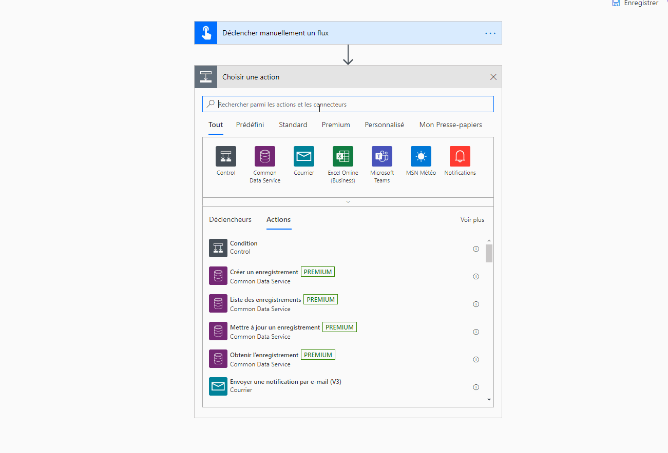Click the Liste des enregistrements title text
This screenshot has width=668, height=453.
coord(265,300)
